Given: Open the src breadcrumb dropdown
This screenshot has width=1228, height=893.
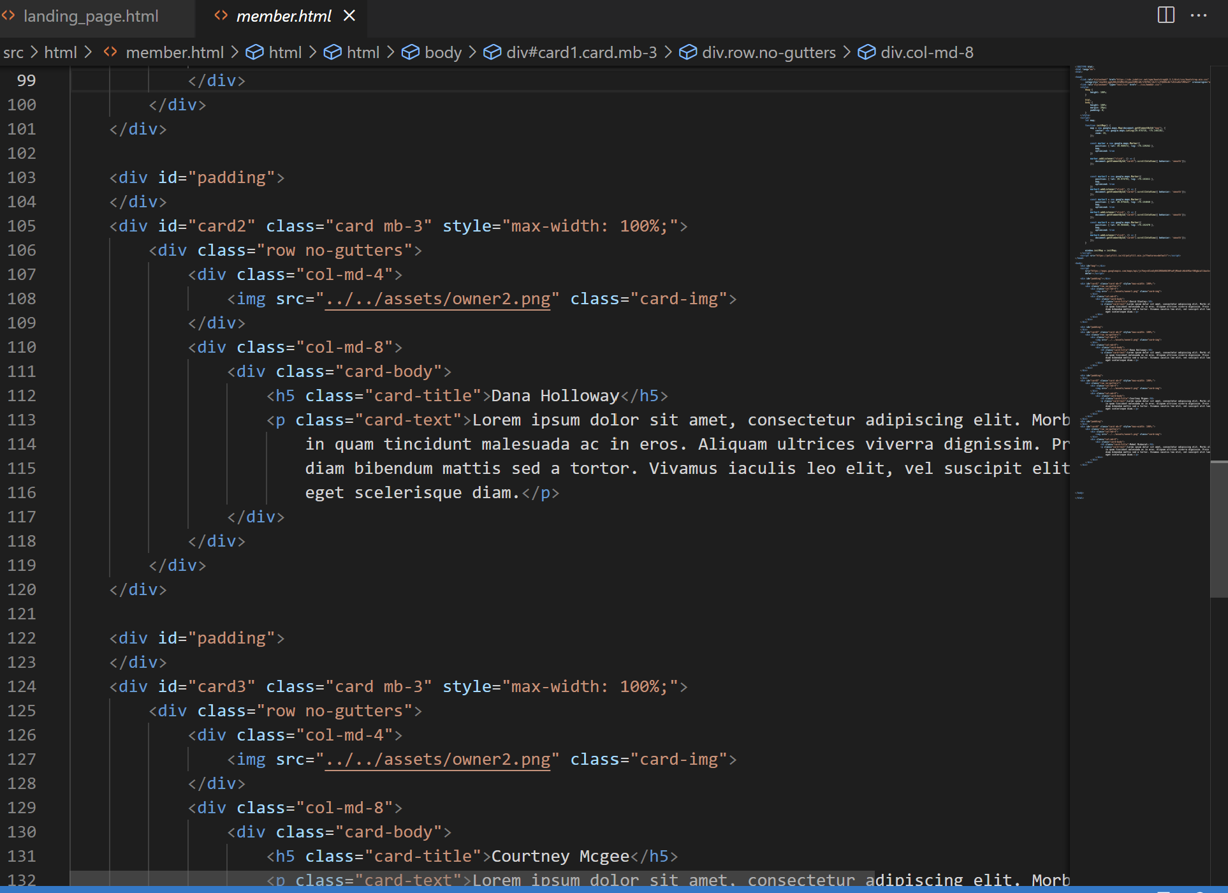Looking at the screenshot, I should 13,52.
